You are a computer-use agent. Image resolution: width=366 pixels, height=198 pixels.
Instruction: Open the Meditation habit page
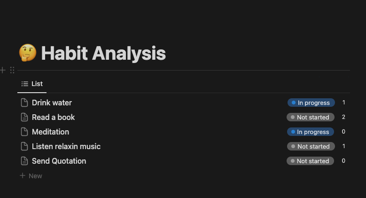click(50, 132)
